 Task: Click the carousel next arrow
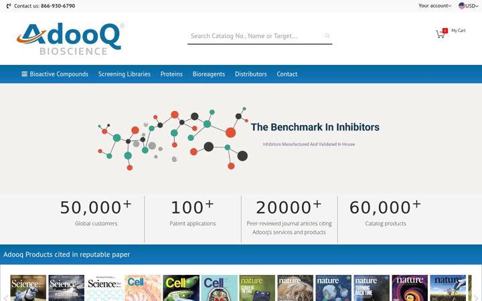pyautogui.click(x=476, y=297)
